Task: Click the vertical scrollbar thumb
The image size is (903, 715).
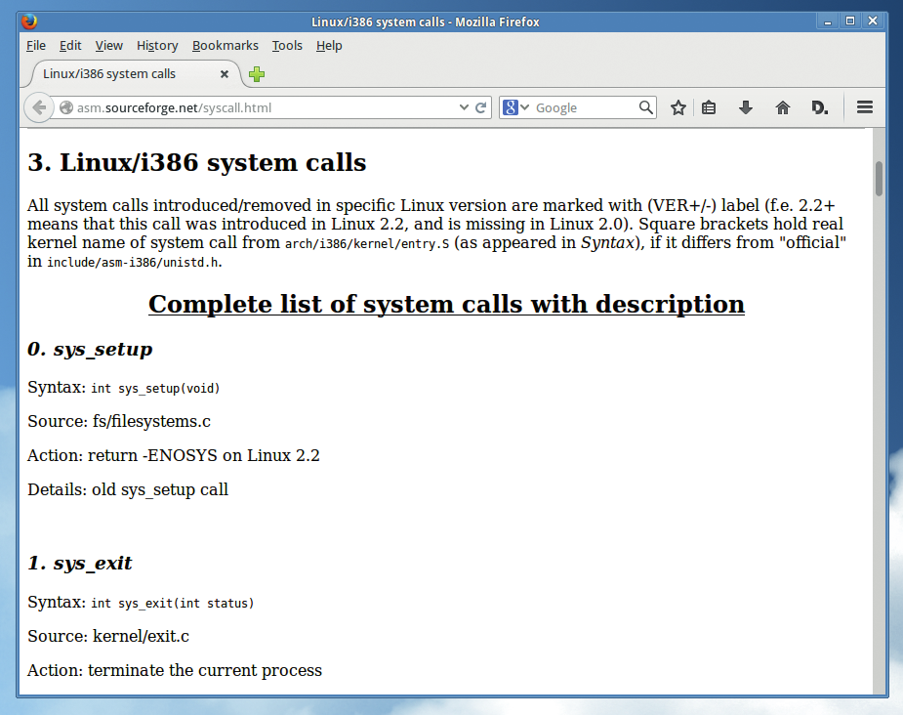Action: (879, 179)
